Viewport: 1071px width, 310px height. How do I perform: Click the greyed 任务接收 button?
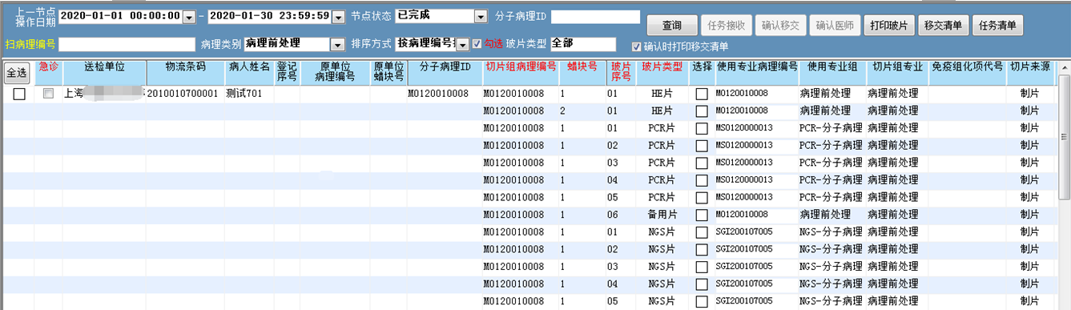tap(726, 25)
